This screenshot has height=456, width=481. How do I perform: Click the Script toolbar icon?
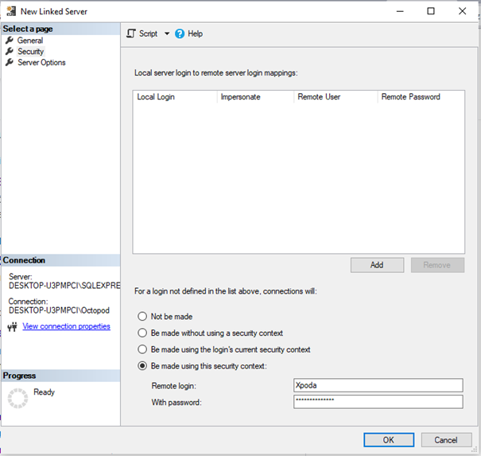131,33
